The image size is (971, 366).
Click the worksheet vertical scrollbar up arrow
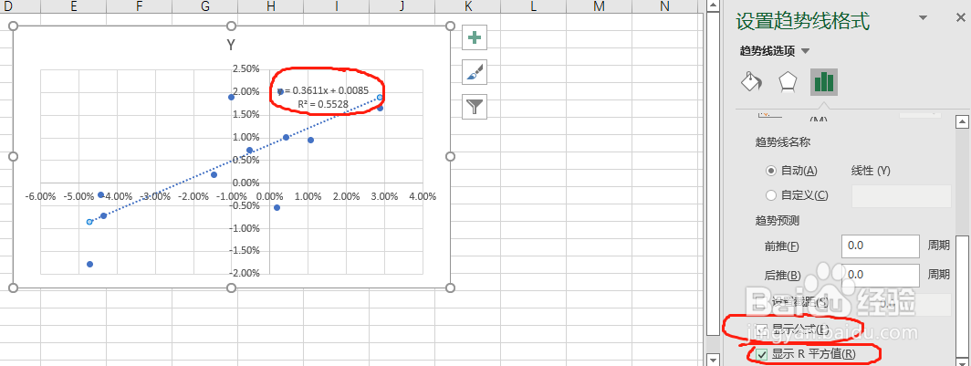[x=712, y=5]
